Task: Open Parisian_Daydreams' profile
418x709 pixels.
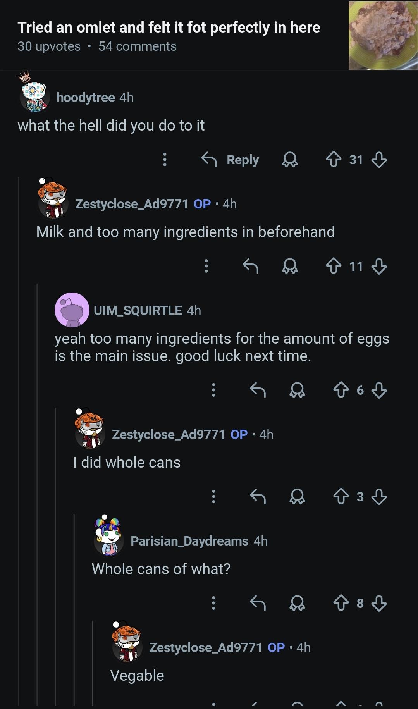Action: click(189, 541)
